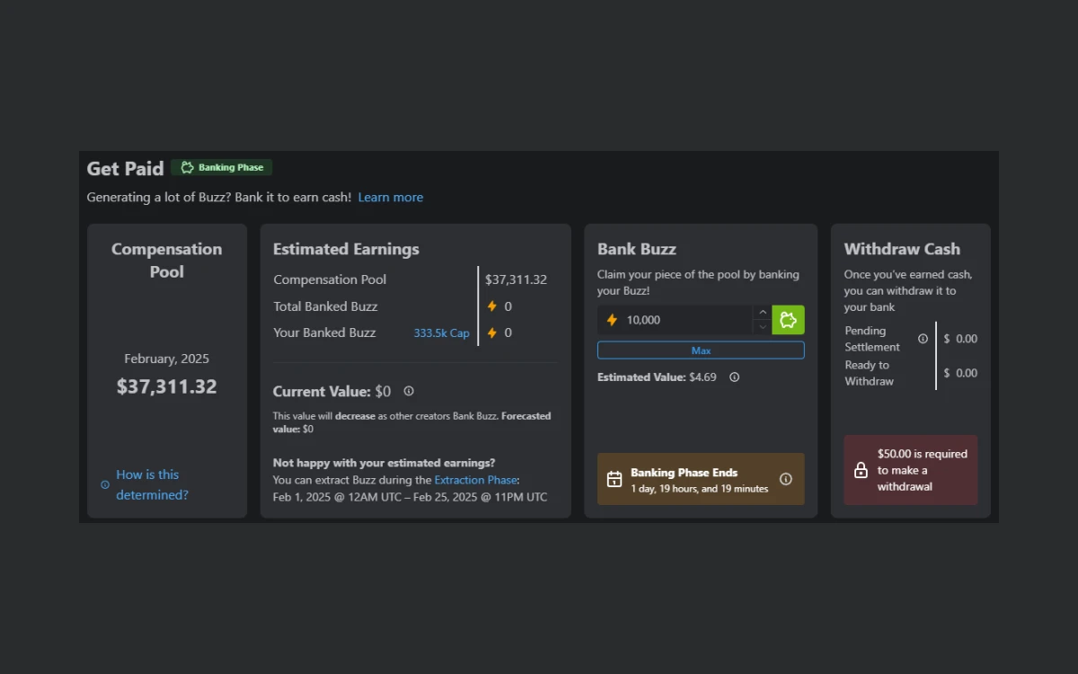Click info icon beside Estimated Value $4.69

734,377
